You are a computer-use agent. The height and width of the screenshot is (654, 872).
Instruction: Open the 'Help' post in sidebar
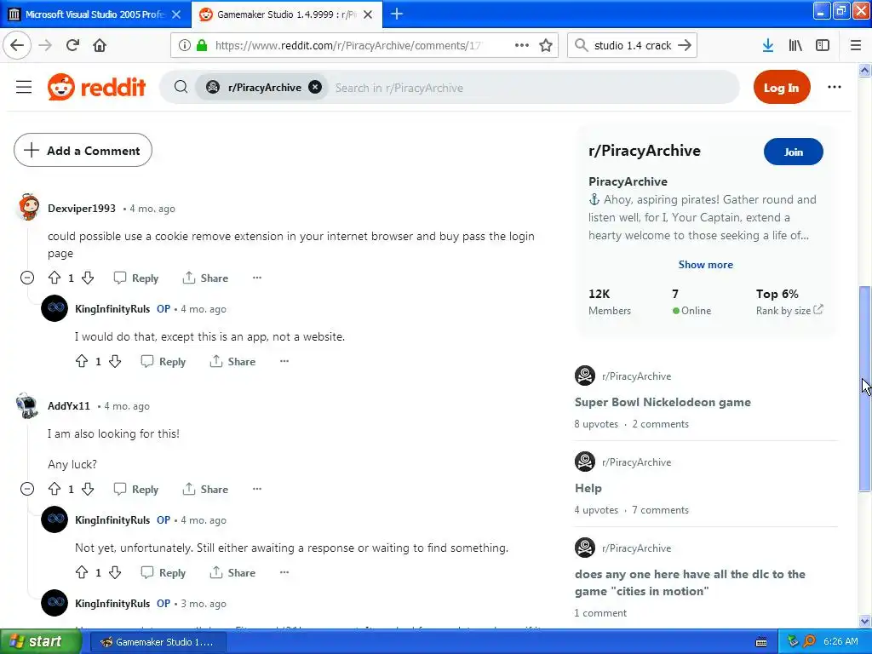[588, 488]
